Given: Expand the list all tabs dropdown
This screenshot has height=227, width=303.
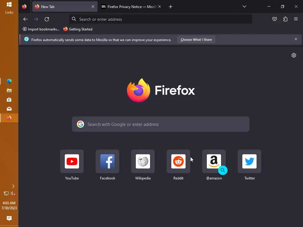Looking at the screenshot, I should pos(244,7).
